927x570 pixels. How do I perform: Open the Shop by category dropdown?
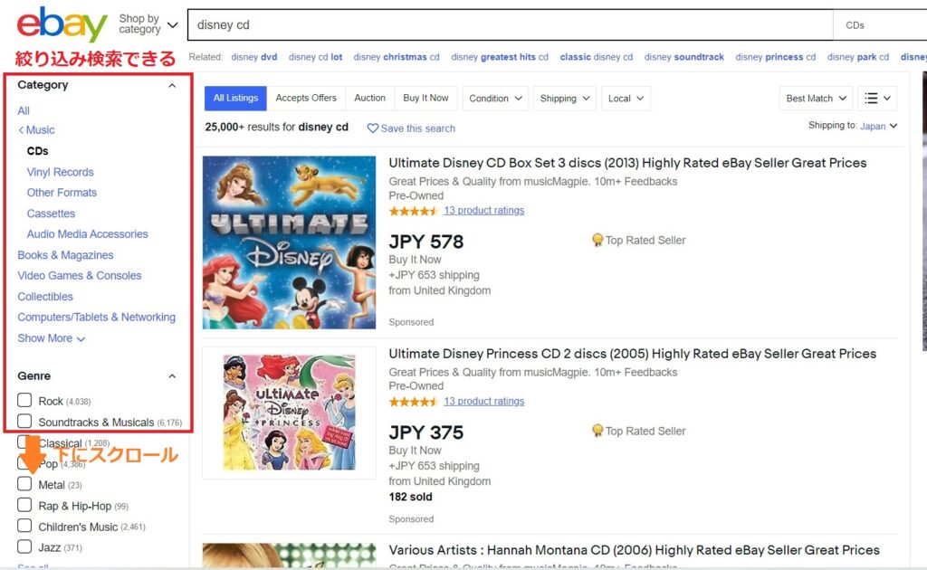[x=148, y=24]
